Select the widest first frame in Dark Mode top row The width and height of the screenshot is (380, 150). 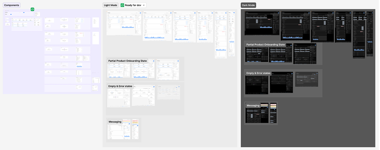[262, 23]
